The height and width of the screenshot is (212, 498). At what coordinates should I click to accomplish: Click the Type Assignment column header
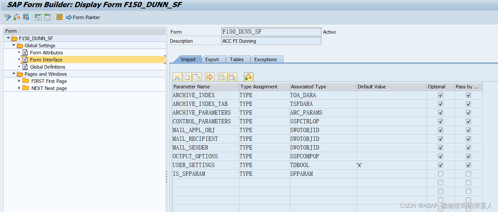coord(264,86)
